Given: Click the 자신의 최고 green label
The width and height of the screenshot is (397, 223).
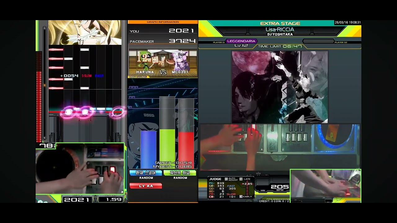Looking at the screenshot, I should [x=180, y=173].
